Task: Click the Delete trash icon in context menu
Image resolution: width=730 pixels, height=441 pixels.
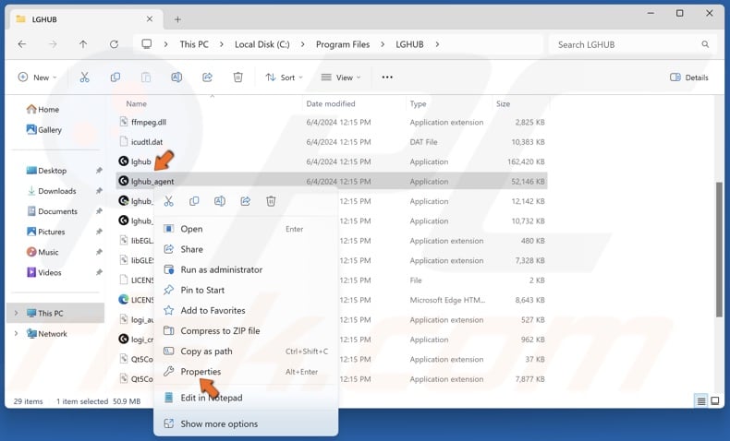Action: (x=271, y=201)
